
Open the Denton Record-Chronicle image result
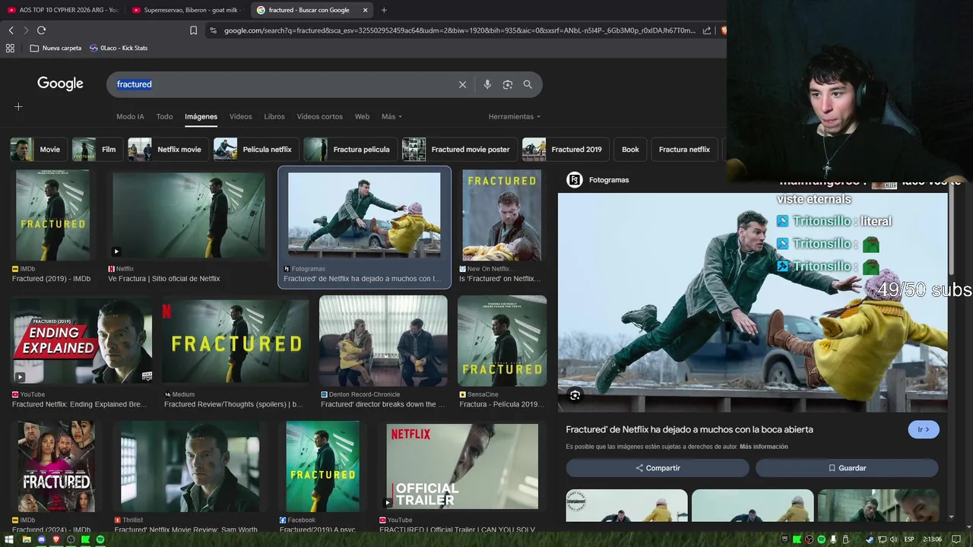(383, 341)
